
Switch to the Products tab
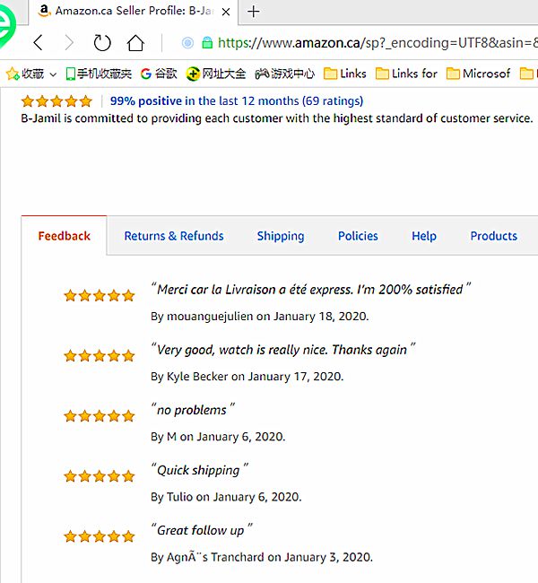[493, 236]
